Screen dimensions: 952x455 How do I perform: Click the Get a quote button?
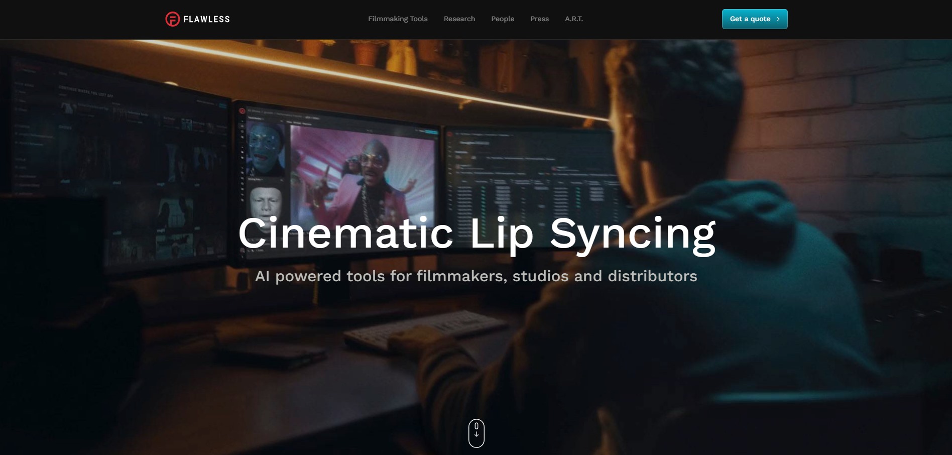coord(755,19)
